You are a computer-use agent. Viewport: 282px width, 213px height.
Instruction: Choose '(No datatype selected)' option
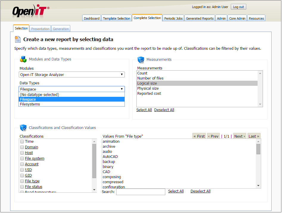[x=71, y=95]
